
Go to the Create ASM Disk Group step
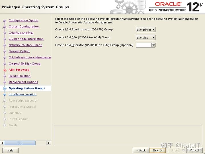24,63
